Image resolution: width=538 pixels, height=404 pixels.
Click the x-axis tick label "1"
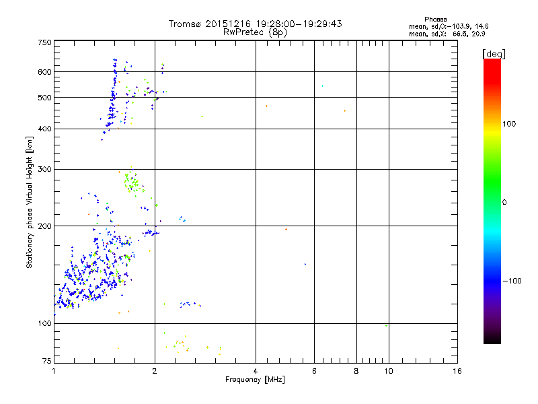[x=54, y=371]
